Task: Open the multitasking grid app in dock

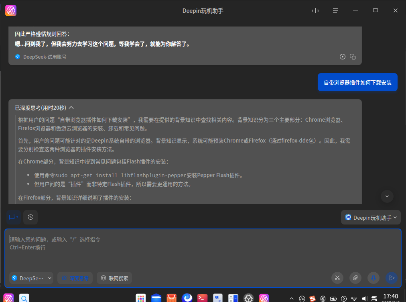Action: point(140,298)
